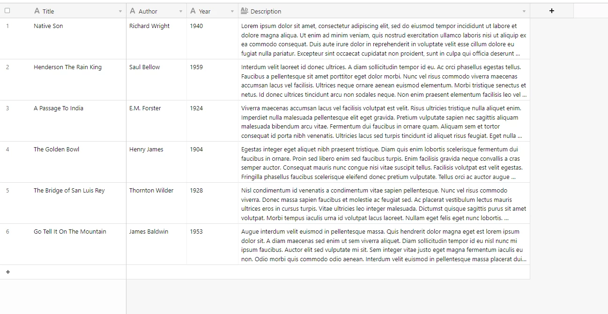Tick the select-all checkbox in the header
This screenshot has width=608, height=314.
pos(7,11)
